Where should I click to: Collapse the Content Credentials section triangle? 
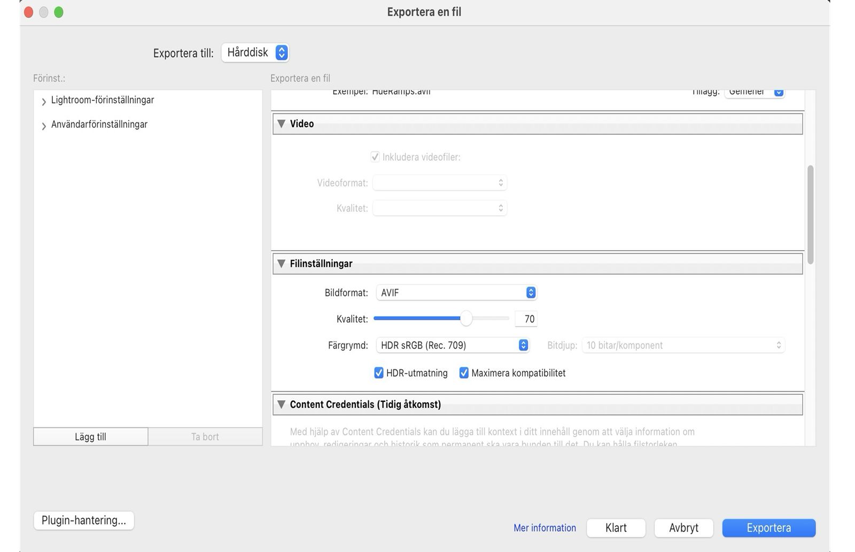coord(281,405)
